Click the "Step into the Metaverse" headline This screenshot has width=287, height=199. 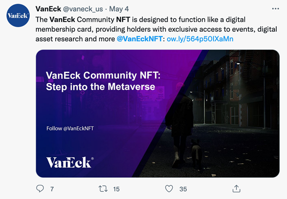[x=100, y=87]
